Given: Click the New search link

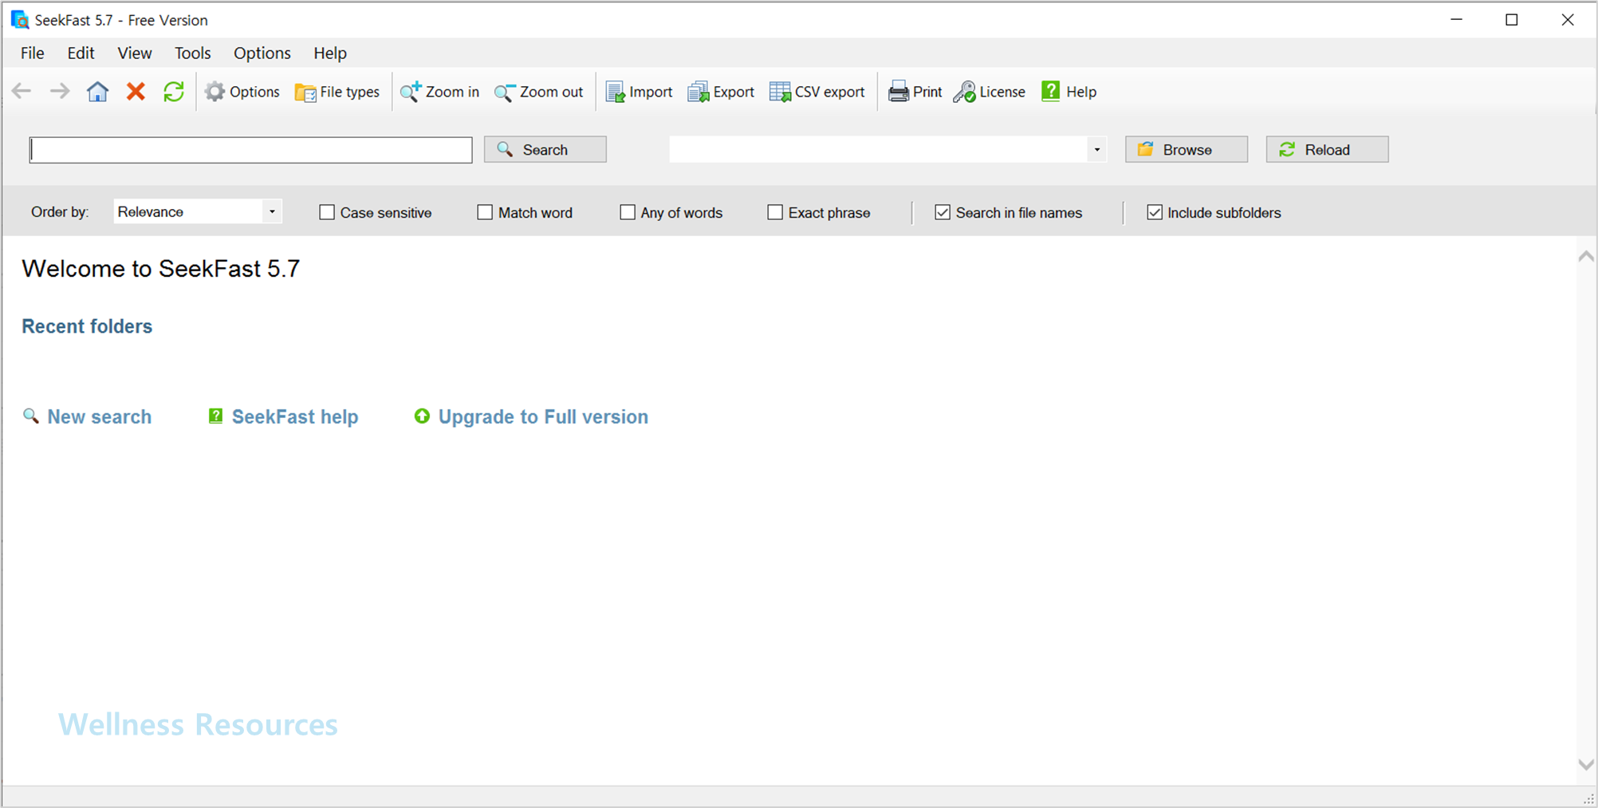Looking at the screenshot, I should click(99, 416).
